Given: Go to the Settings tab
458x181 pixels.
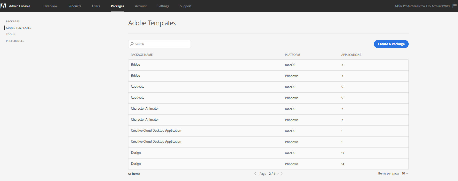Looking at the screenshot, I should click(163, 6).
